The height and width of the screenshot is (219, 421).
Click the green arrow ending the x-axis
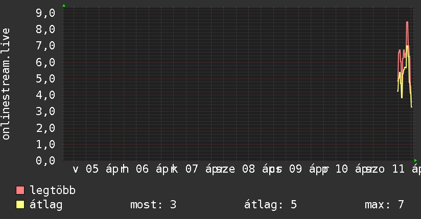pos(415,160)
